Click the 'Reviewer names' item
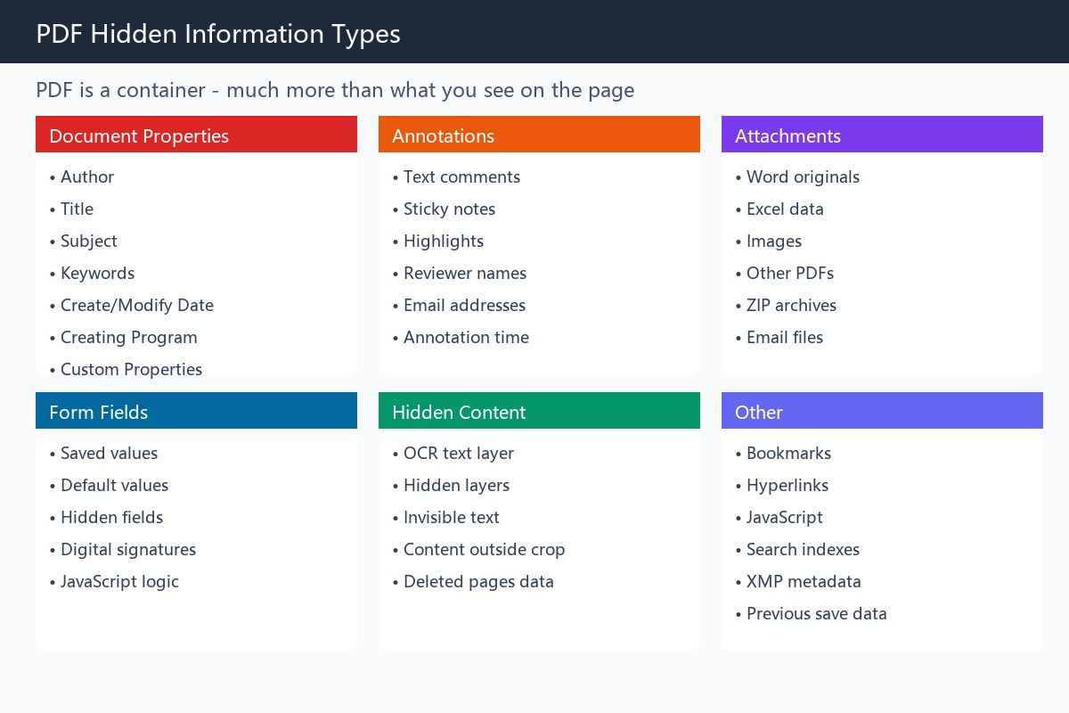The width and height of the screenshot is (1069, 713). pos(460,273)
